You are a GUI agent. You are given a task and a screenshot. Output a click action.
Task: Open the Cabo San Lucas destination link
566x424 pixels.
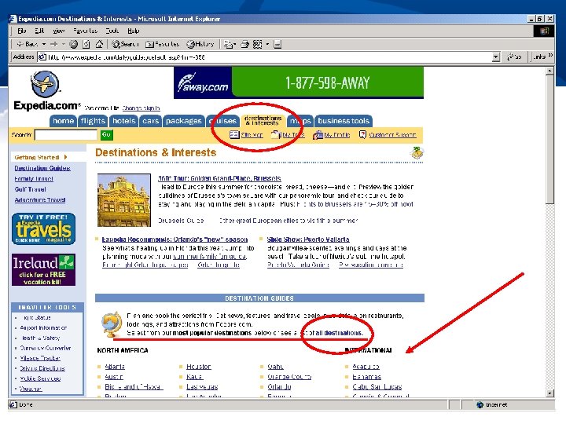tap(377, 387)
